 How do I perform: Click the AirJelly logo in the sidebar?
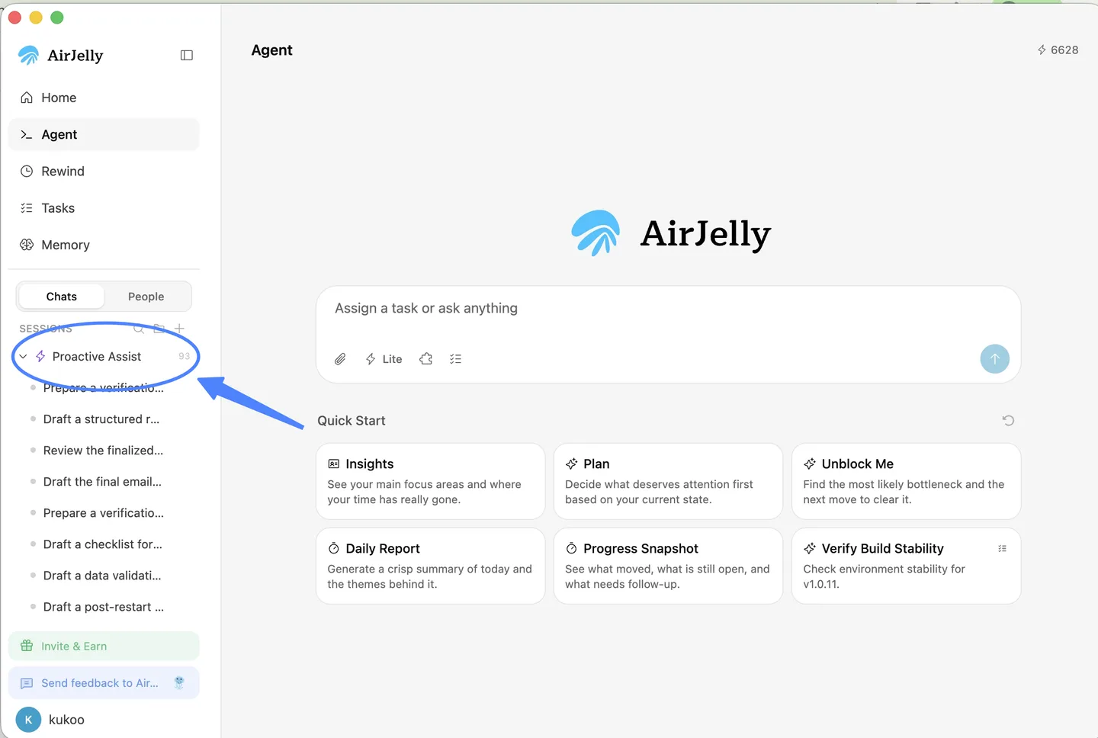click(60, 55)
